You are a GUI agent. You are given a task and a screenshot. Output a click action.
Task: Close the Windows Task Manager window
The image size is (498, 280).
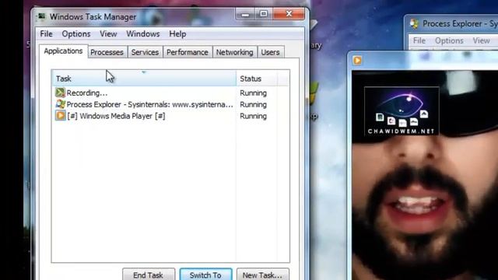pyautogui.click(x=289, y=14)
